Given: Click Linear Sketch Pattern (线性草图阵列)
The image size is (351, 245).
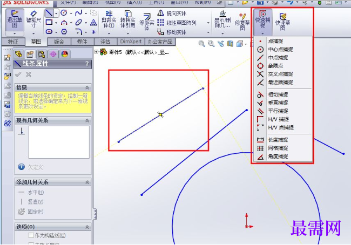Looking at the screenshot, I should pos(177,23).
